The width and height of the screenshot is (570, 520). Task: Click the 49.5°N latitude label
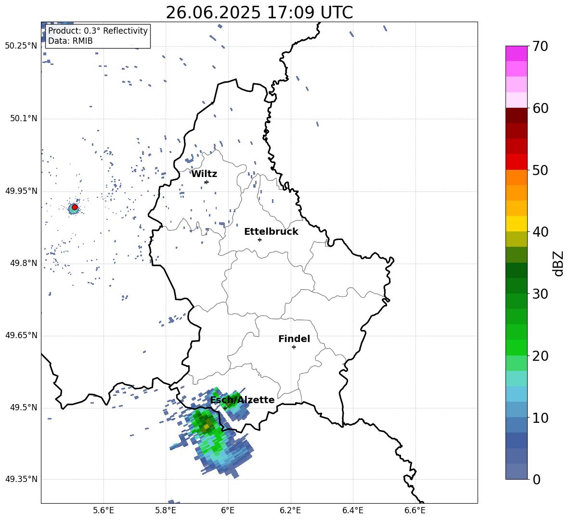[24, 407]
